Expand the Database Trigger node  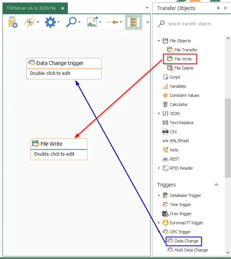point(159,195)
